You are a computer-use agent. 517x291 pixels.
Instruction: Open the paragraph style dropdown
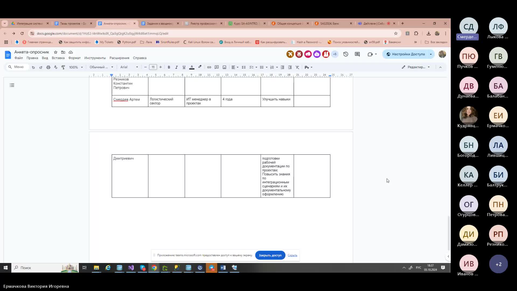pyautogui.click(x=101, y=67)
